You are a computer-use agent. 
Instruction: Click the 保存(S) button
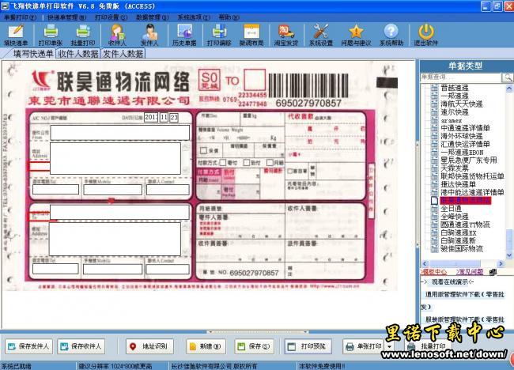click(x=255, y=346)
